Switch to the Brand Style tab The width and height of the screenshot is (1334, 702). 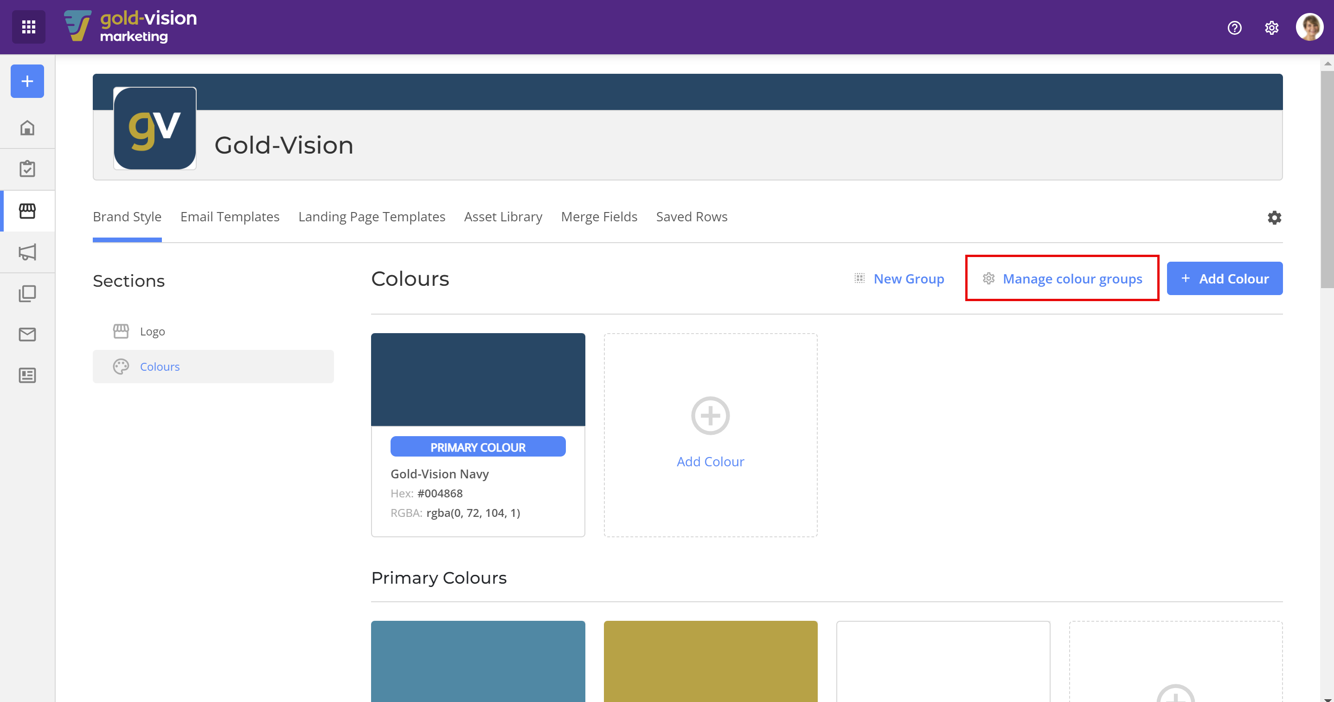tap(128, 217)
